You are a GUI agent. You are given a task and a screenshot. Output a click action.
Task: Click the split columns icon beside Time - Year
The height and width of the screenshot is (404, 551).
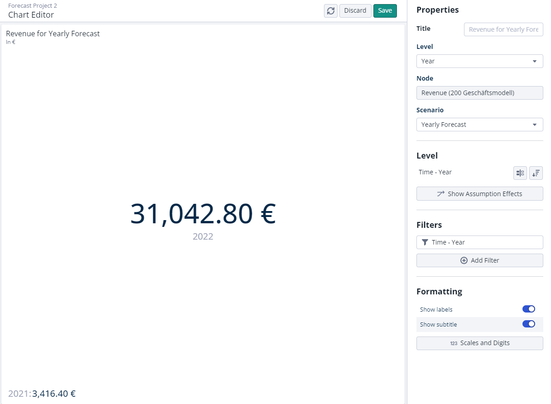(520, 173)
